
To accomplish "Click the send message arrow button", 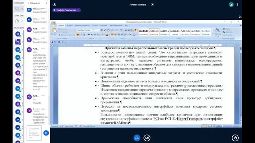I will point(46,133).
